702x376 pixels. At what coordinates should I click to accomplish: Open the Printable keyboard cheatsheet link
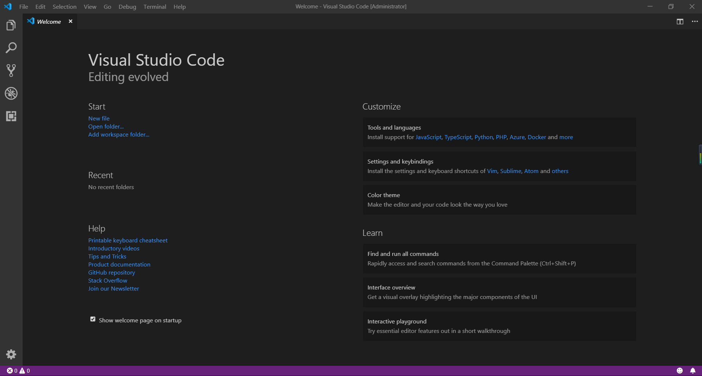[x=128, y=240]
